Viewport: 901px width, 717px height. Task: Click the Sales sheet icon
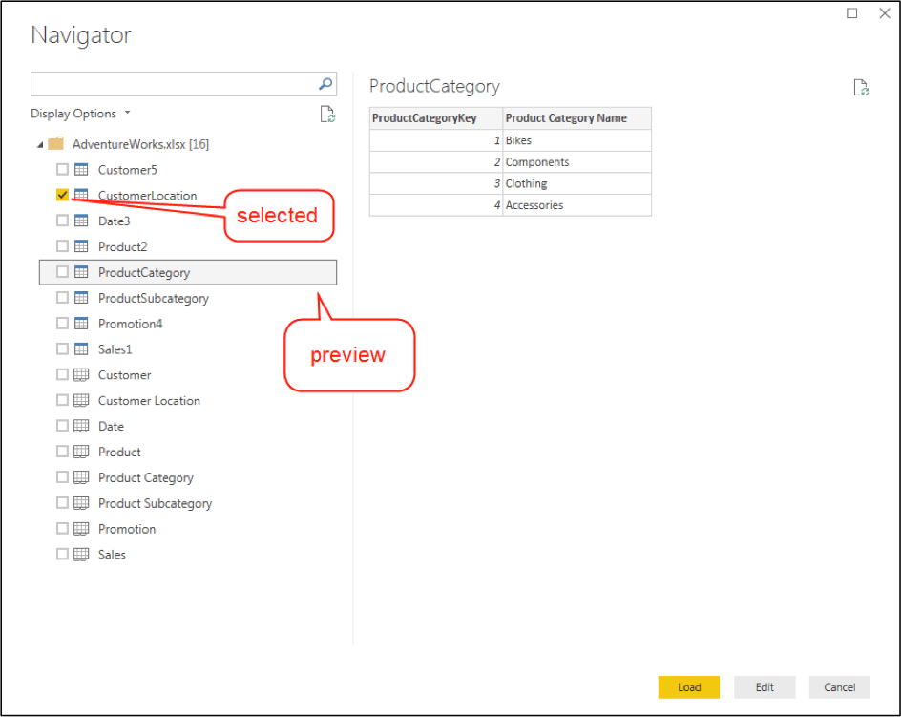coord(81,555)
